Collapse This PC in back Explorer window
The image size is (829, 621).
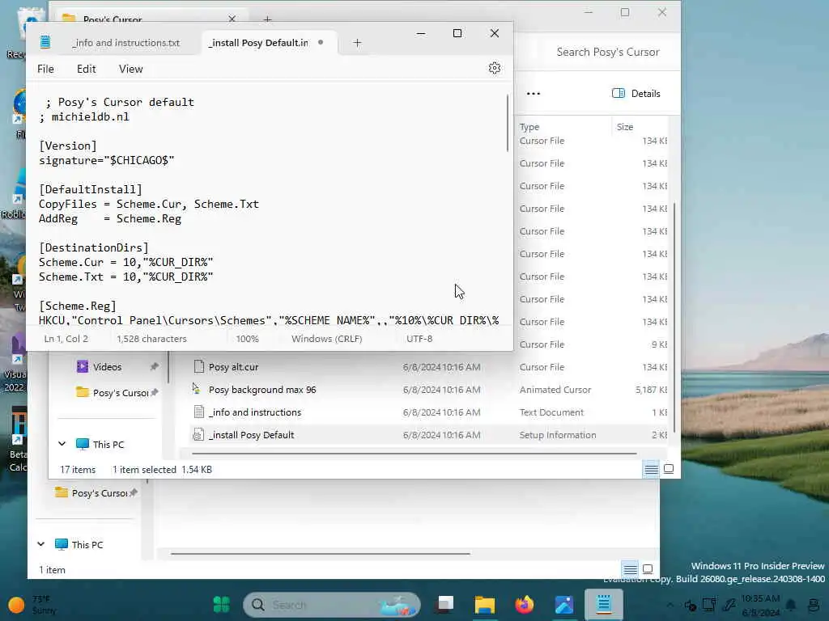point(40,544)
